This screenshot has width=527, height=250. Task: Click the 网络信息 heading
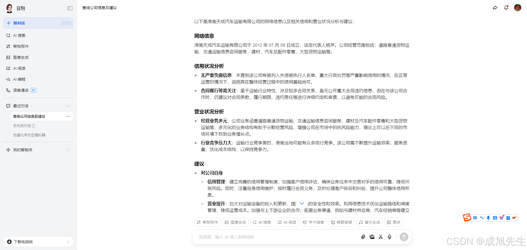pos(204,36)
